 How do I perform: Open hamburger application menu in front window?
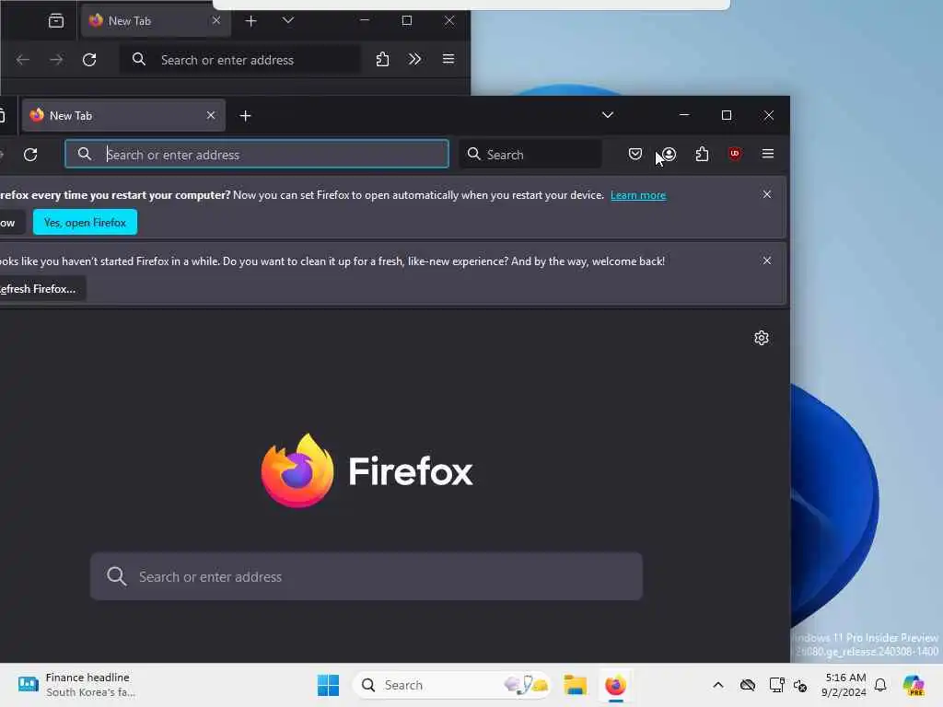pyautogui.click(x=768, y=155)
